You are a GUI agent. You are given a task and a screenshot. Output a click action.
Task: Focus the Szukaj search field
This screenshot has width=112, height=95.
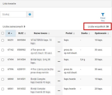coord(13,14)
